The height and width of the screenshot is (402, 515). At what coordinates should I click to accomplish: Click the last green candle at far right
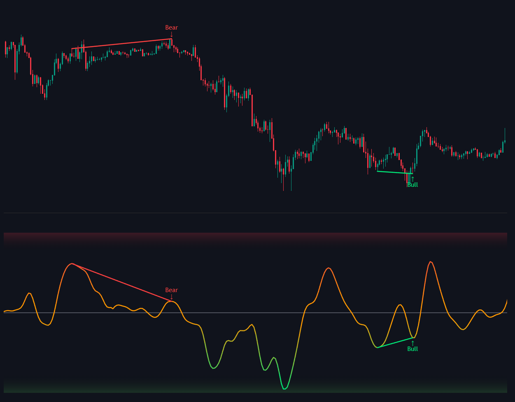pos(505,142)
